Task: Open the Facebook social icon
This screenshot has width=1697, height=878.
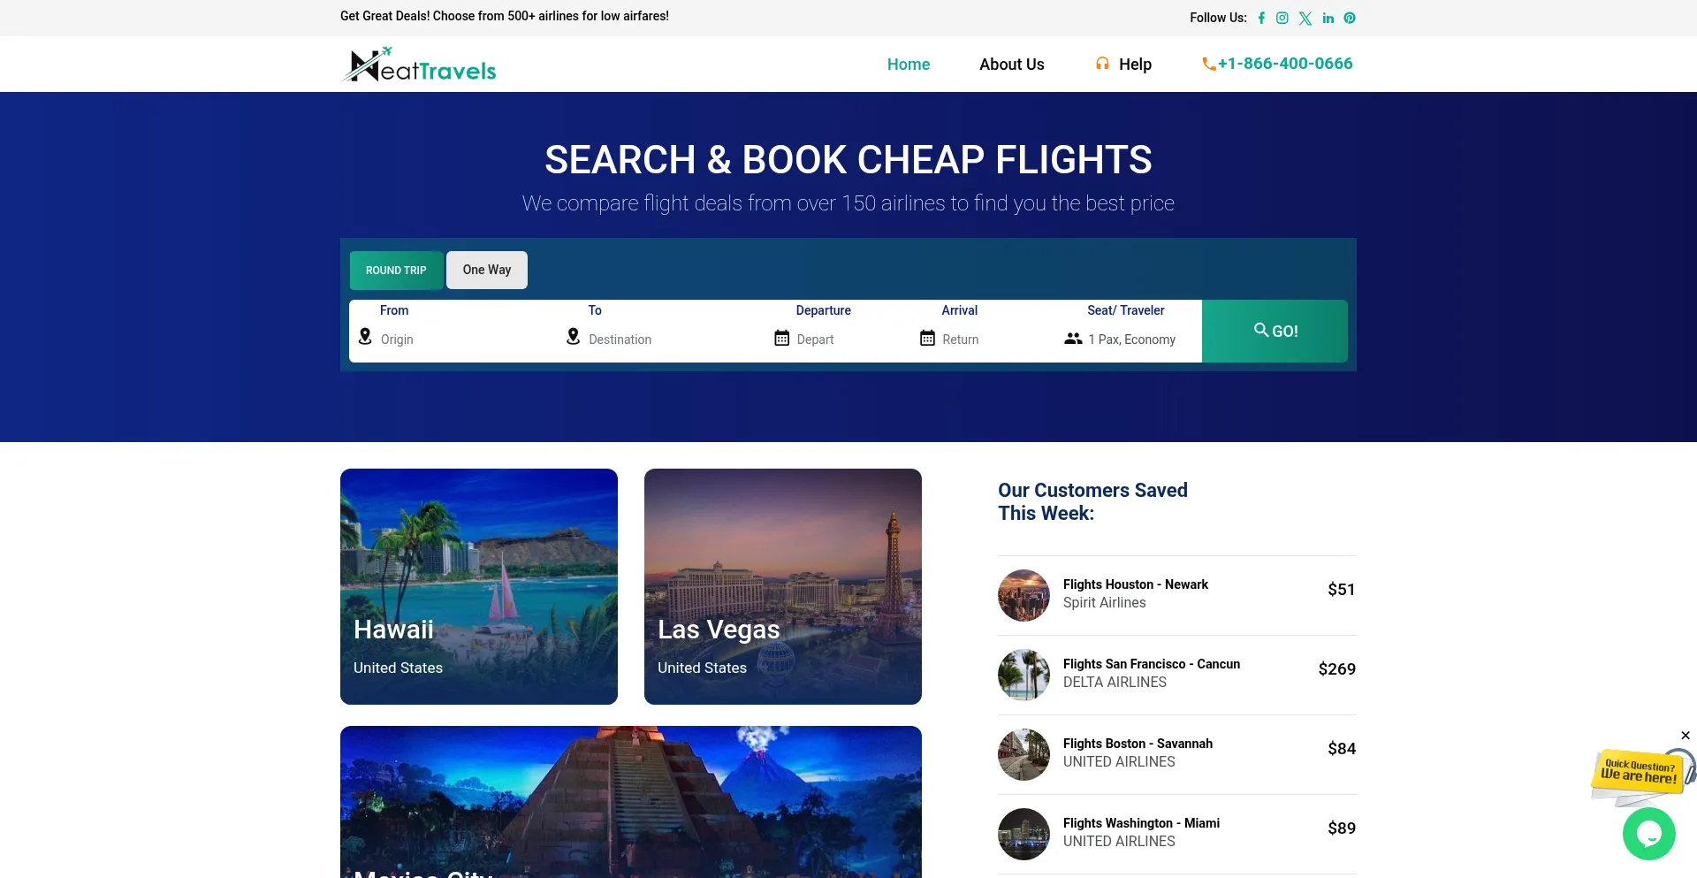Action: pyautogui.click(x=1261, y=18)
